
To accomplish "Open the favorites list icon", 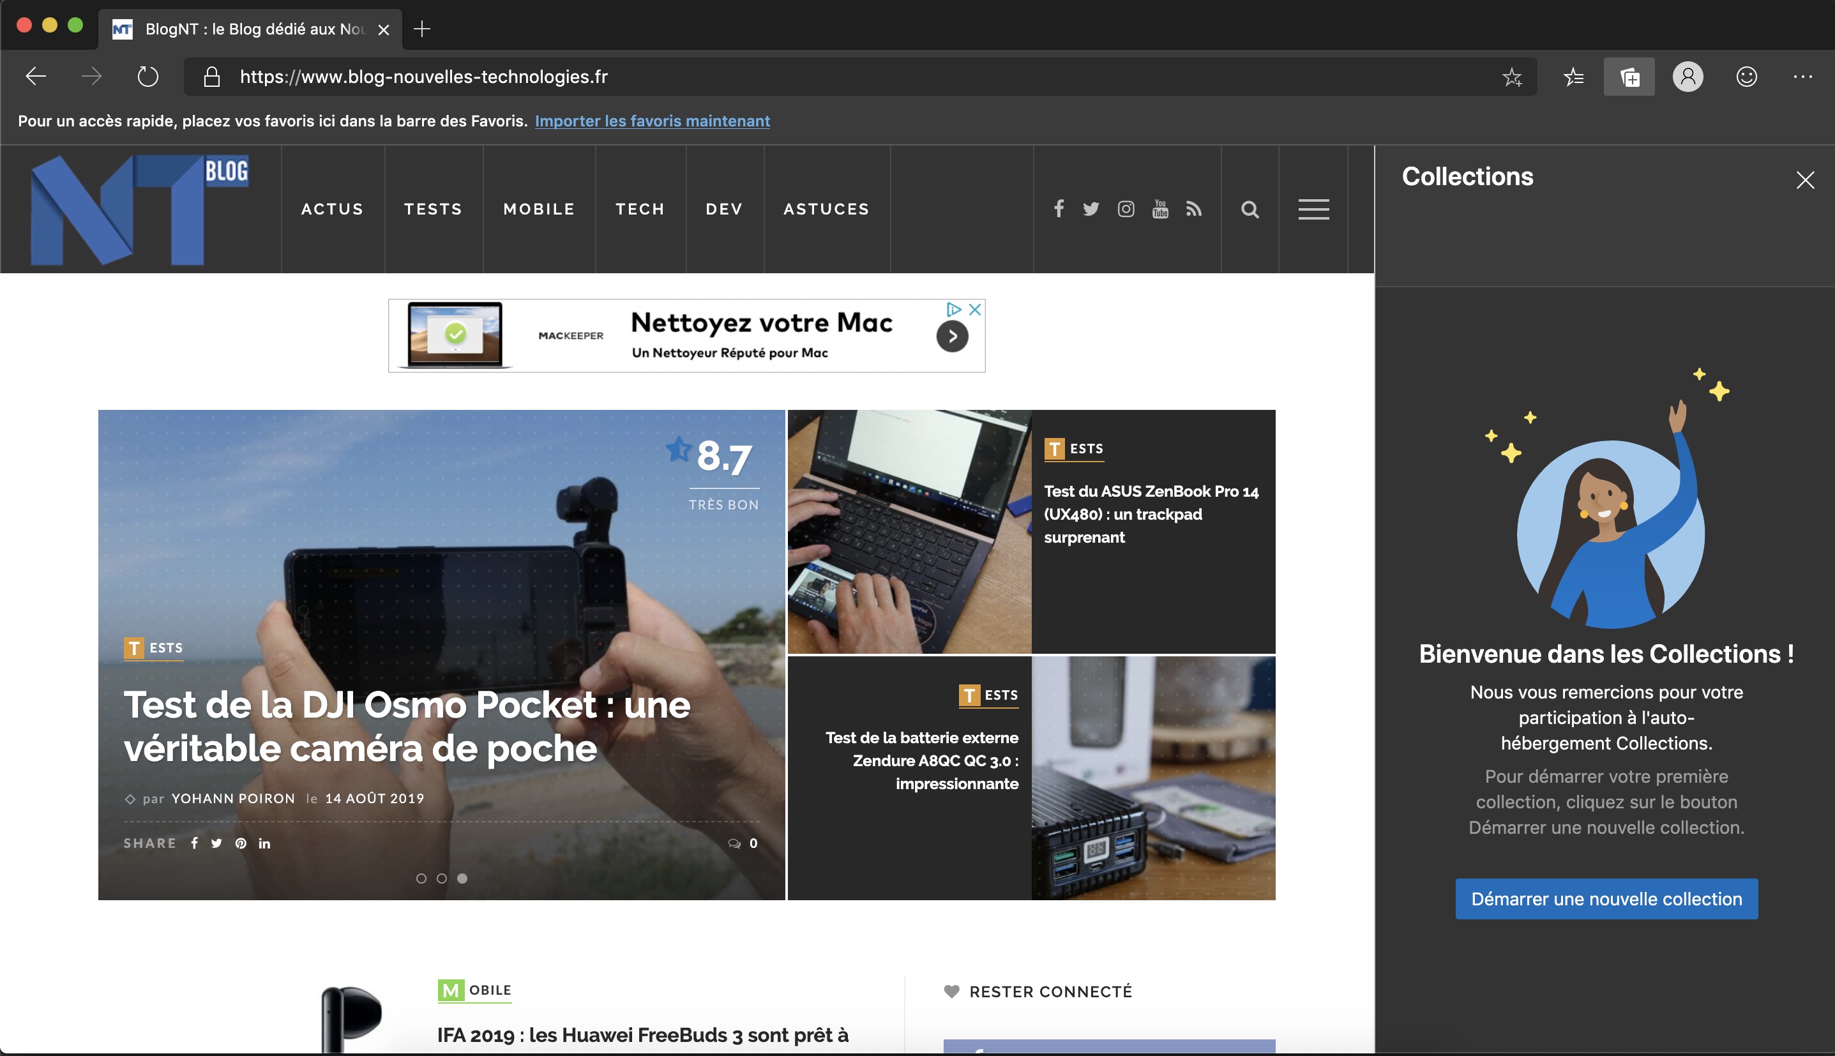I will coord(1573,77).
